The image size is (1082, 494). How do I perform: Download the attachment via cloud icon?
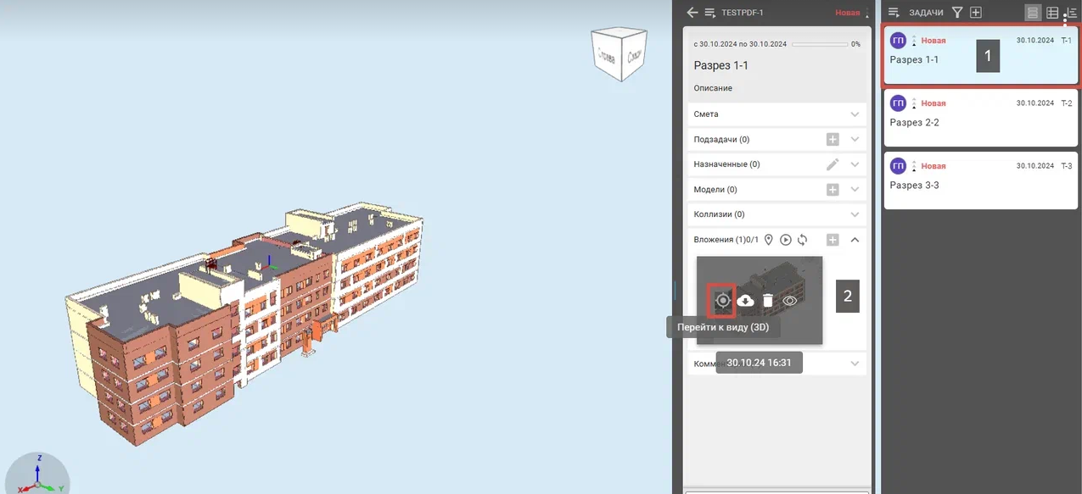[745, 300]
